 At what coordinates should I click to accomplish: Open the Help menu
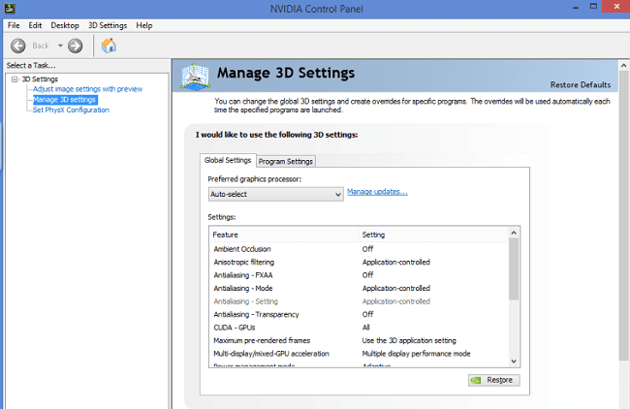click(x=143, y=25)
